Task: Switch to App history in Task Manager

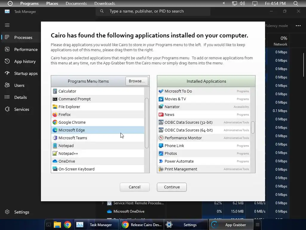Action: (x=21, y=61)
